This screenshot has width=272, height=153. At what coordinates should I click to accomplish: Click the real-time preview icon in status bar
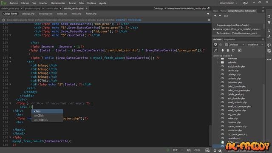[207, 150]
